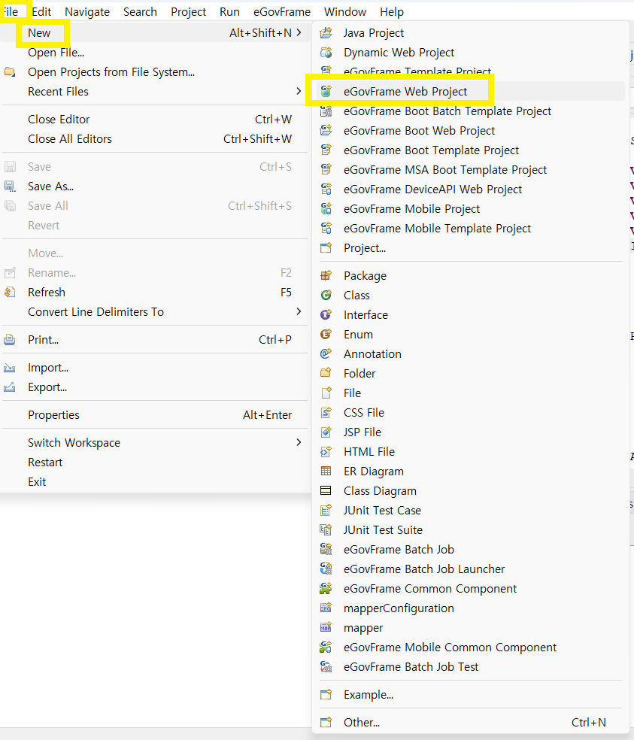The width and height of the screenshot is (634, 740).
Task: Click eGovFrame Boot Template Project icon
Action: pos(326,150)
